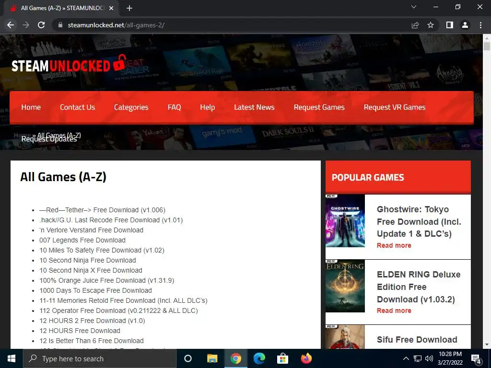Click the Windows taskbar search box

click(100, 358)
